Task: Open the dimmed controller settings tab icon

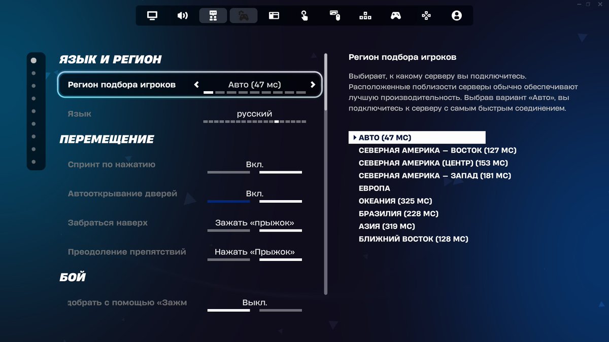Action: tap(244, 16)
